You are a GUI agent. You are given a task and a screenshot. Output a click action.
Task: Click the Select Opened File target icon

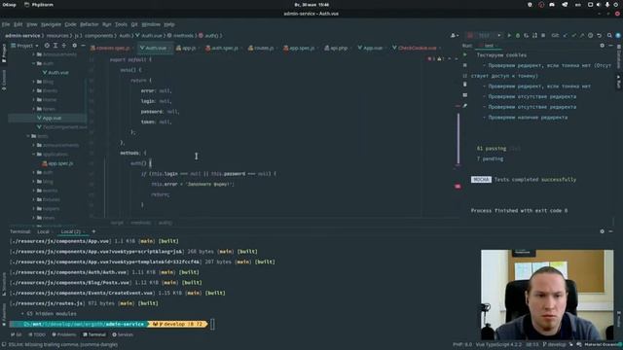pyautogui.click(x=47, y=46)
